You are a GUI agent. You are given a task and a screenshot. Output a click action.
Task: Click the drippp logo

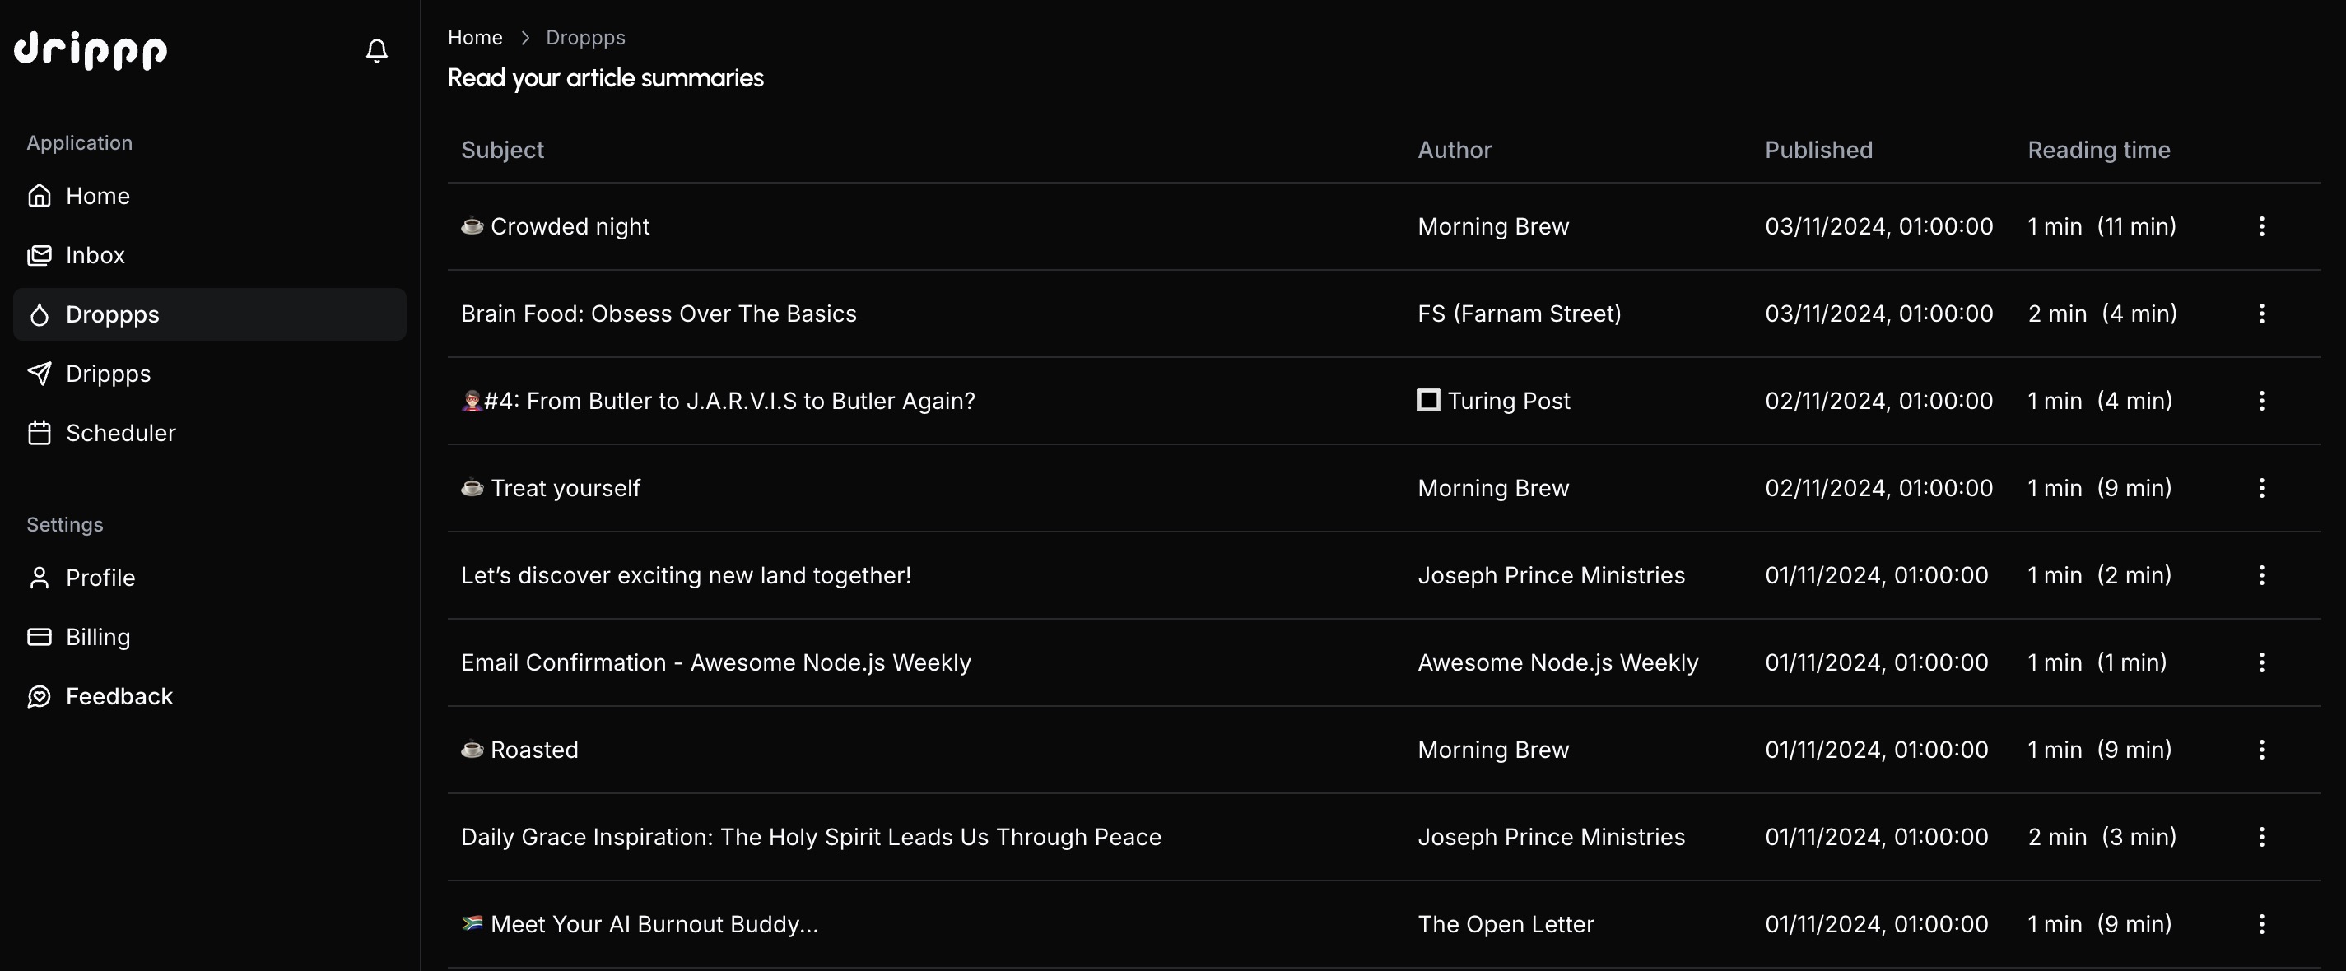(91, 50)
